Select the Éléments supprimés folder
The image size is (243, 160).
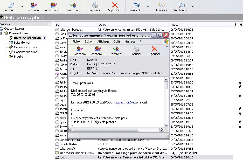(x=26, y=52)
